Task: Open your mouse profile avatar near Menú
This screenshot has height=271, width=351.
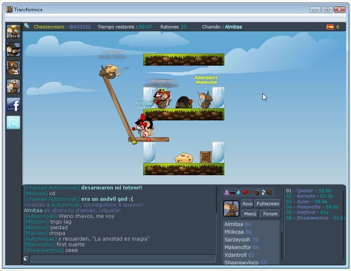Action: (x=231, y=209)
